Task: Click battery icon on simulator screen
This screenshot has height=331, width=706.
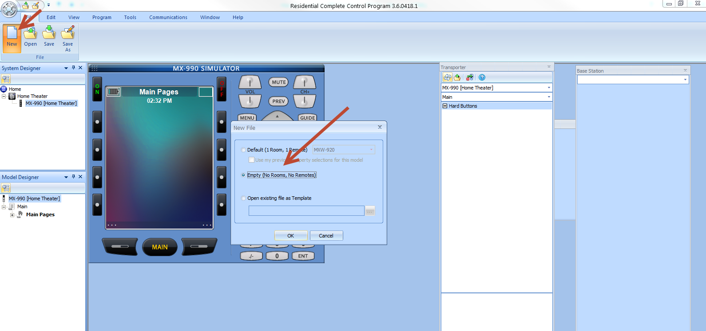Action: point(114,92)
